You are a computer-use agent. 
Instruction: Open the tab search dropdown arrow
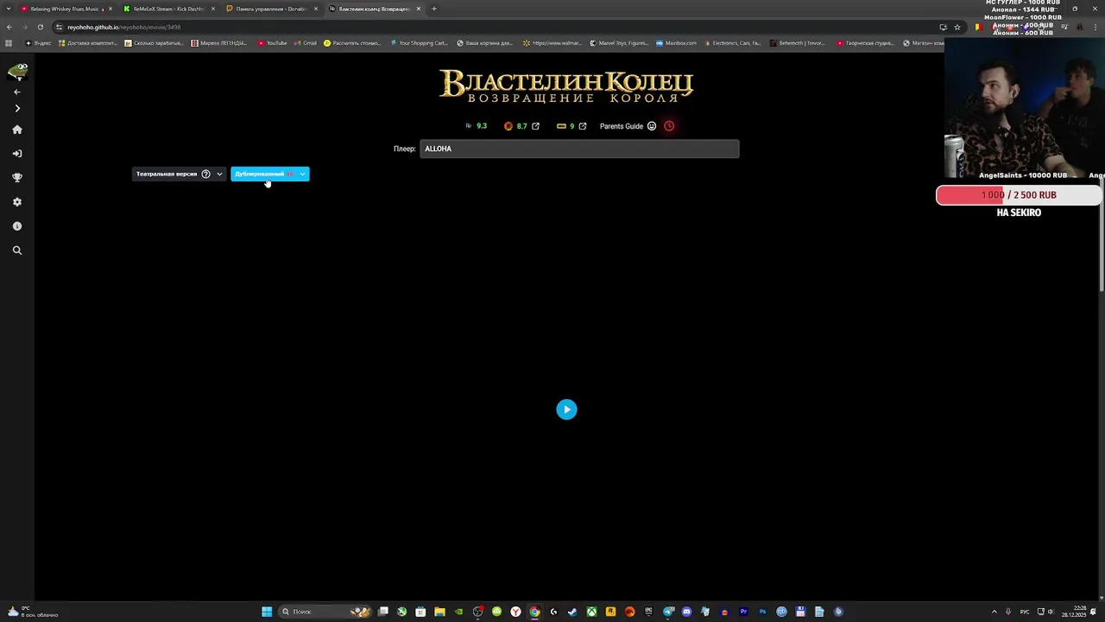(x=9, y=9)
